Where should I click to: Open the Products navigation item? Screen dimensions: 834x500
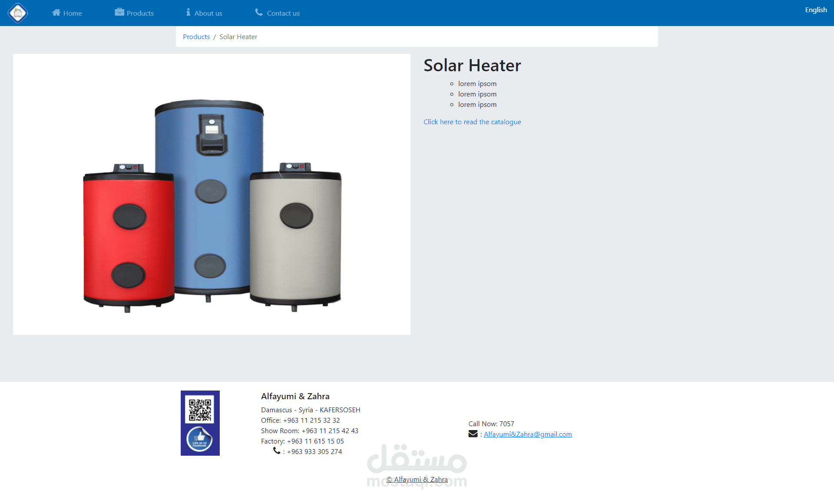pyautogui.click(x=140, y=13)
